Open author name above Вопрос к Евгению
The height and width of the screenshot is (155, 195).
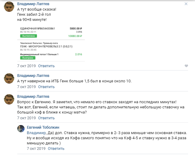tap(33, 97)
